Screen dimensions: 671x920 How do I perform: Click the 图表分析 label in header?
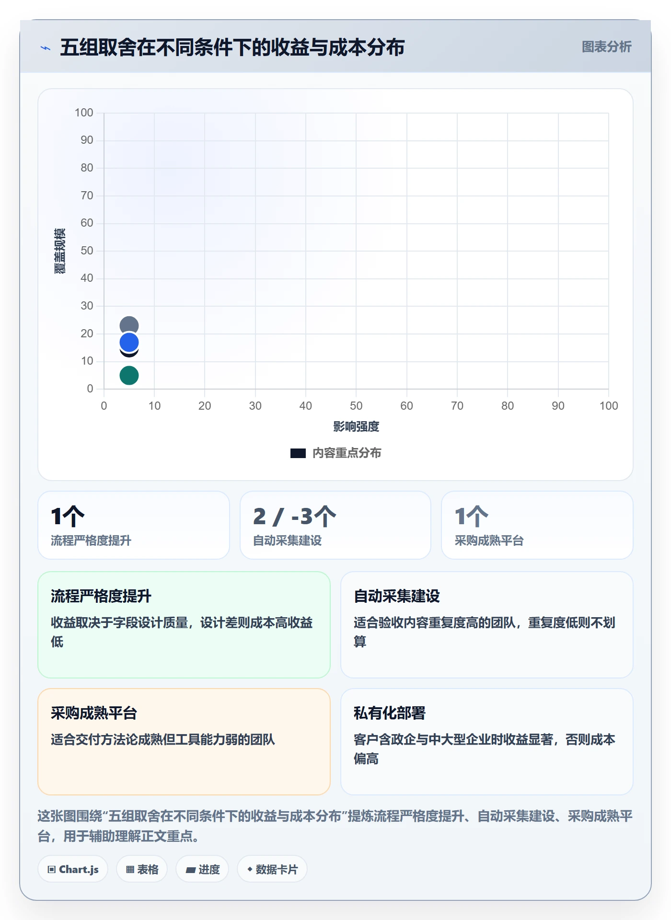pyautogui.click(x=606, y=47)
